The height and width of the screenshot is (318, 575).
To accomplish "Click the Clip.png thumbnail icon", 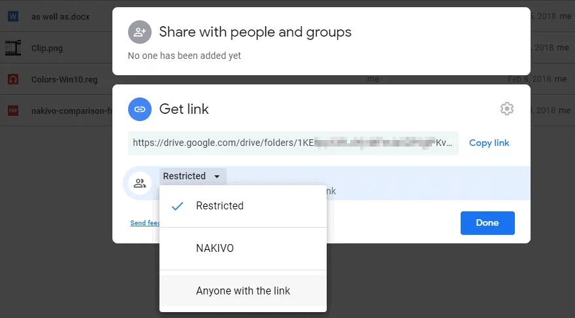I will [13, 48].
